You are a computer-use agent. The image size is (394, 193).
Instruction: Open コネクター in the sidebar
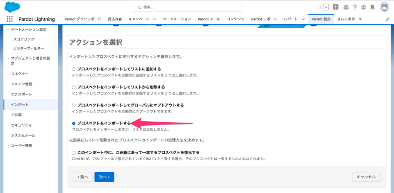pyautogui.click(x=20, y=74)
